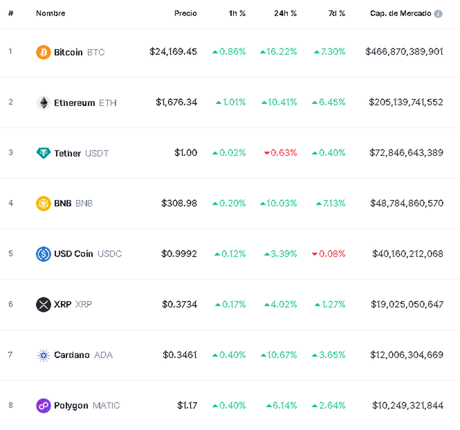Click the red down arrow on Tether's 24h change
Image resolution: width=460 pixels, height=430 pixels.
point(266,153)
